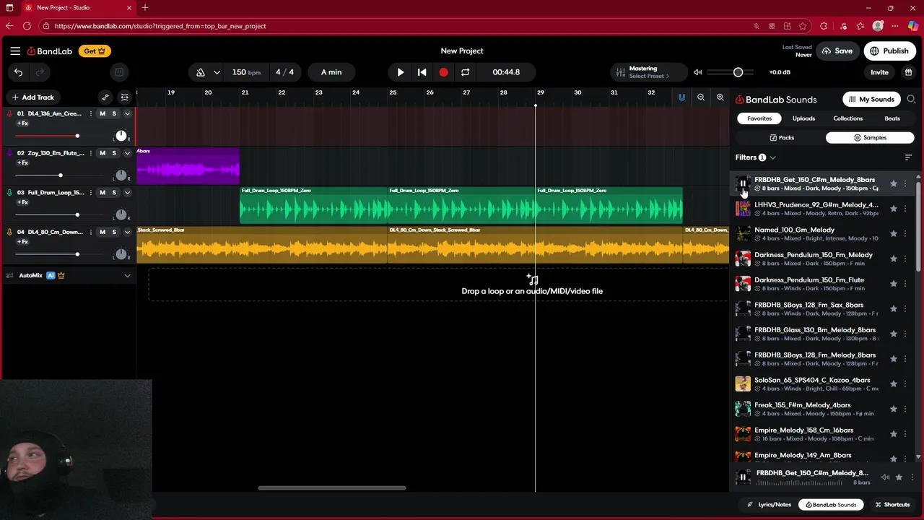Viewport: 924px width, 520px height.
Task: Adjust the master volume slider knob
Action: (738, 72)
